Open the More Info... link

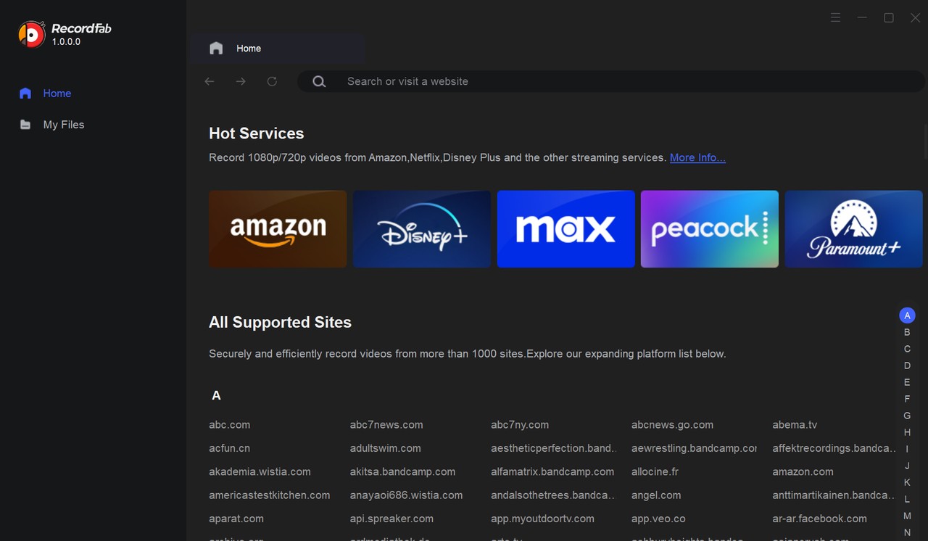tap(697, 157)
